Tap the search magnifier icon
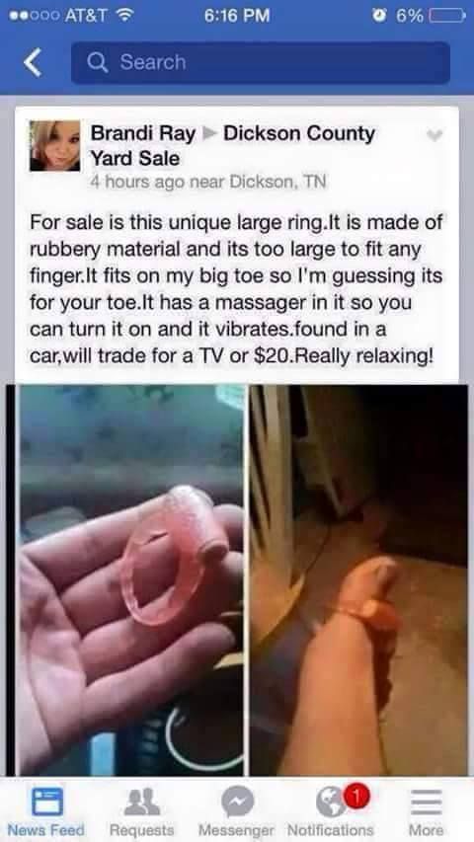 tap(99, 63)
